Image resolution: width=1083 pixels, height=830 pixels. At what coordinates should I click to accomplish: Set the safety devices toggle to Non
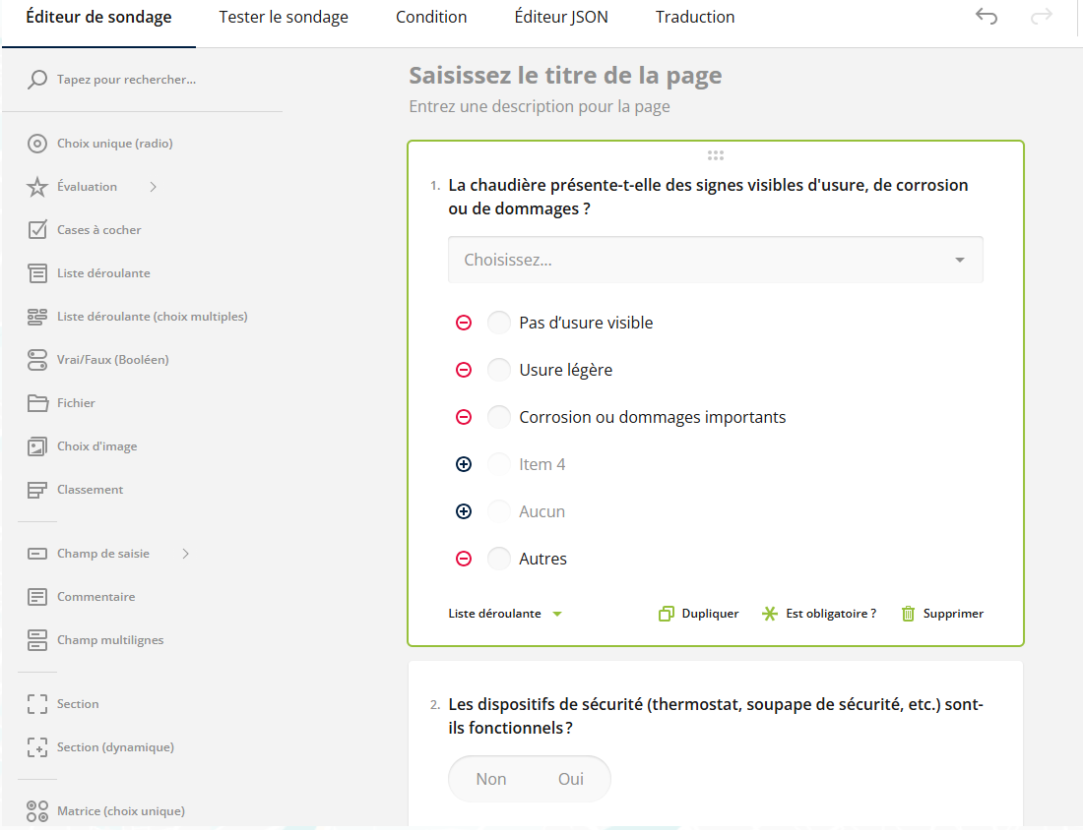[x=491, y=779]
